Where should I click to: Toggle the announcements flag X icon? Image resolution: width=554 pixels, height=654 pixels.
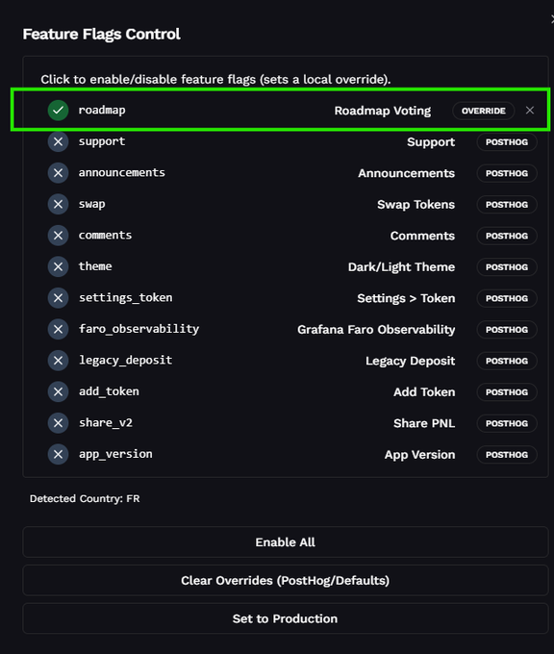click(58, 173)
